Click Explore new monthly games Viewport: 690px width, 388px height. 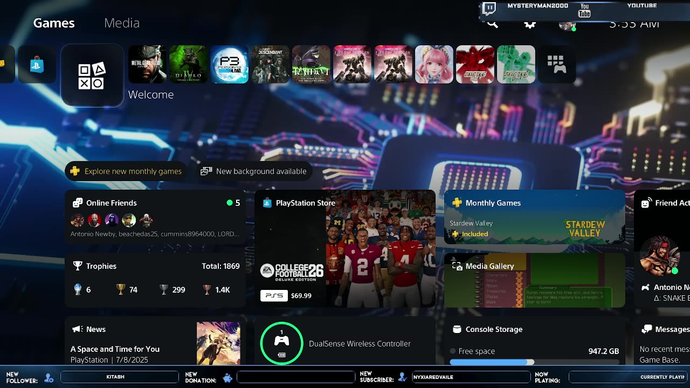tap(126, 171)
